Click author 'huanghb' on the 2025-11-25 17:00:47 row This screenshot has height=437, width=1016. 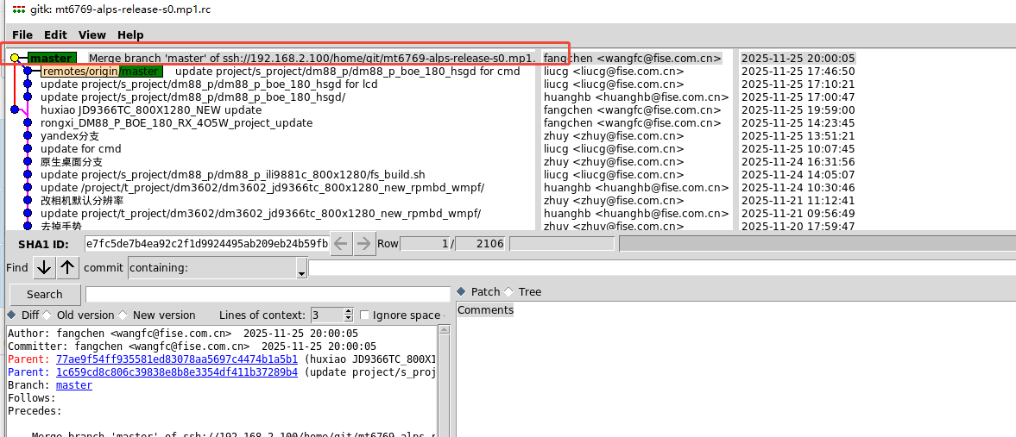[636, 97]
